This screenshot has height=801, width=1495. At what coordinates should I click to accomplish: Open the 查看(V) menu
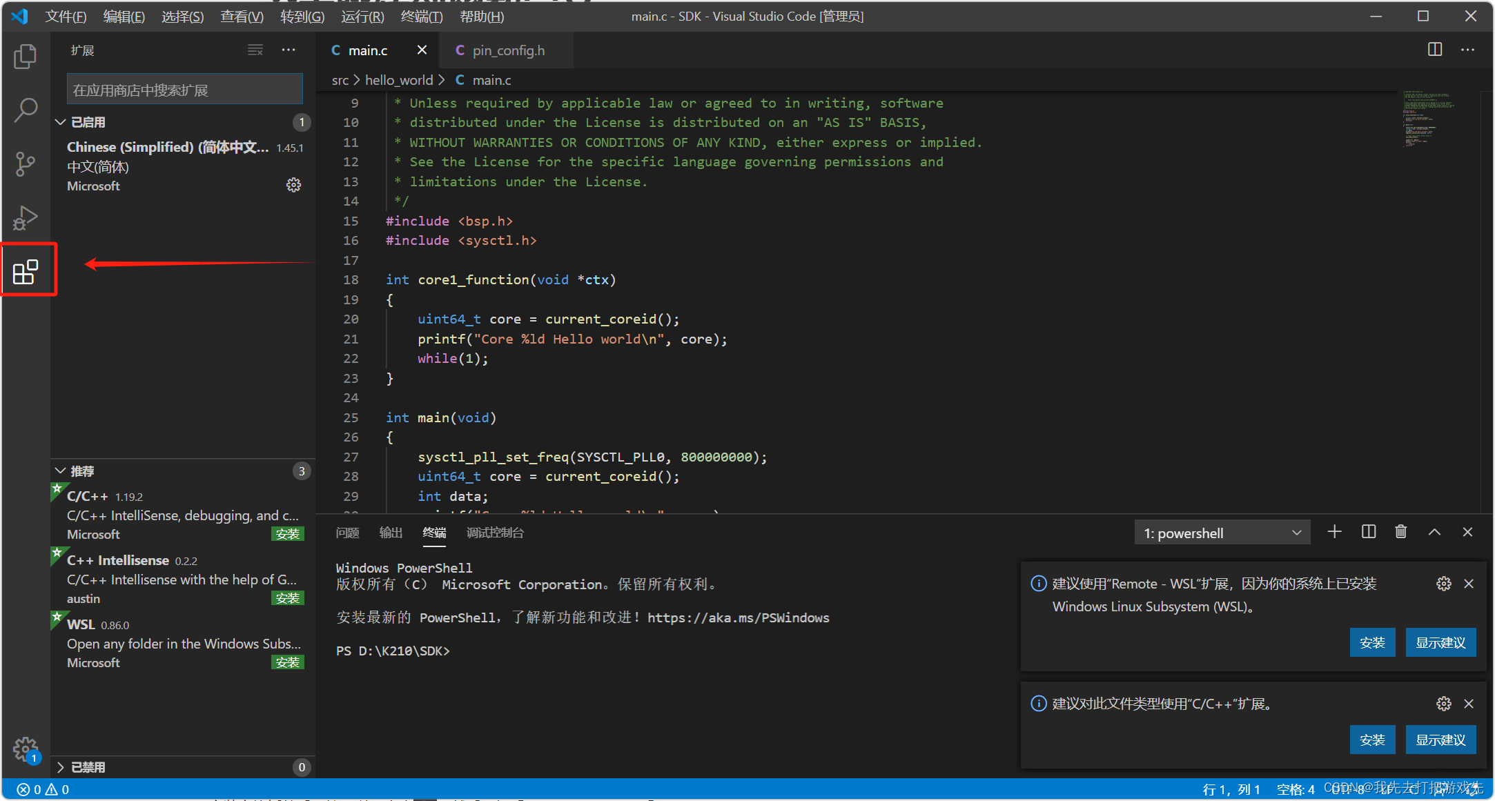pyautogui.click(x=242, y=17)
